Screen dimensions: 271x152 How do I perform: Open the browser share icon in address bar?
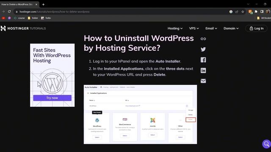tap(237, 11)
